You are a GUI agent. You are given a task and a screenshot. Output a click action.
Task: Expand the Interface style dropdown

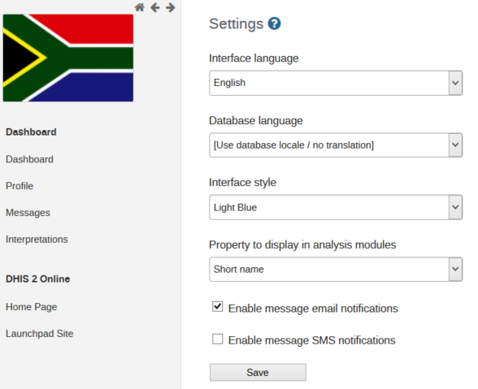tap(336, 207)
